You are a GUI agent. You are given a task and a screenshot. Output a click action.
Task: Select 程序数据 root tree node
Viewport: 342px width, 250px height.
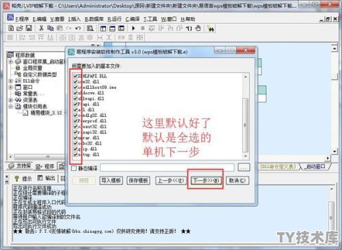tap(25, 55)
